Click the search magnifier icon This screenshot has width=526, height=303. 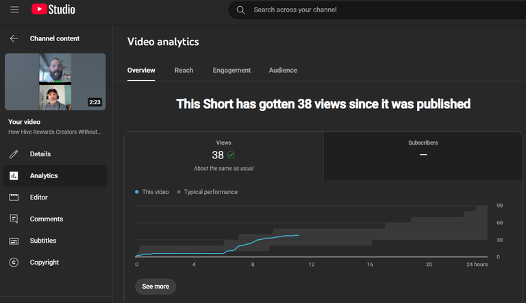240,10
